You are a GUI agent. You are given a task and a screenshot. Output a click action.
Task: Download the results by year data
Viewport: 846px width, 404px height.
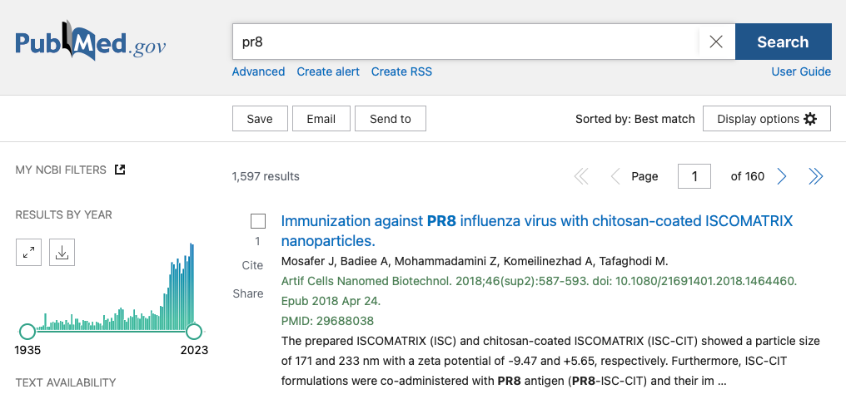pos(62,252)
